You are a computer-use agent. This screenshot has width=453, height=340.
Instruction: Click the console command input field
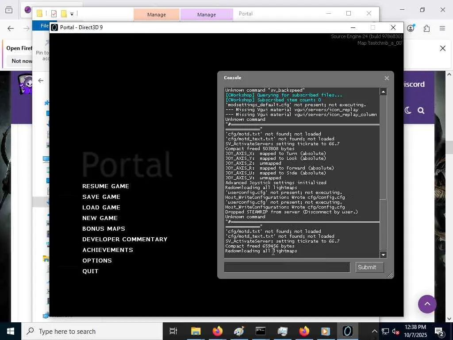pos(287,267)
